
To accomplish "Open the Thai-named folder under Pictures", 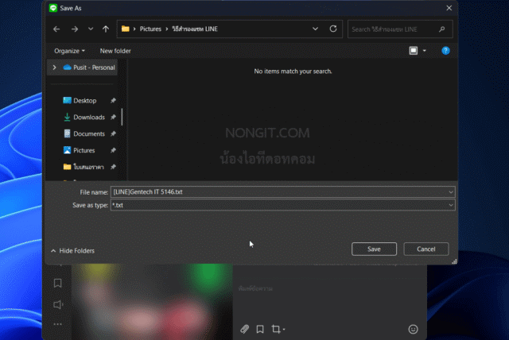I will [84, 167].
